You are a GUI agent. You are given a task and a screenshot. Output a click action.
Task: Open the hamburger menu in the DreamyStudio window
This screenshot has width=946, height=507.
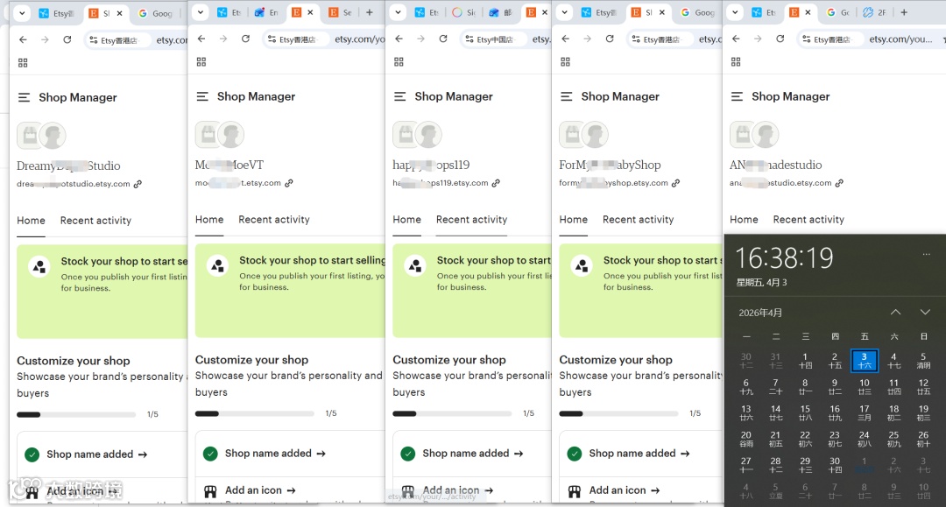(24, 97)
